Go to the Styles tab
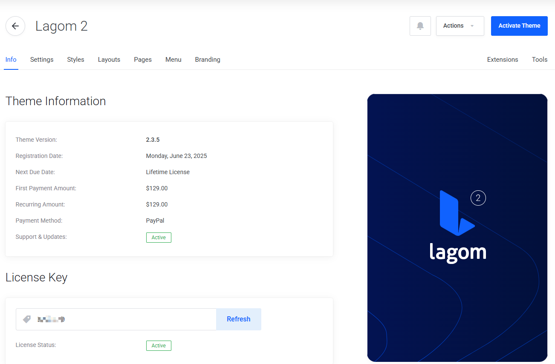Viewport: 555px width, 364px height. tap(75, 60)
